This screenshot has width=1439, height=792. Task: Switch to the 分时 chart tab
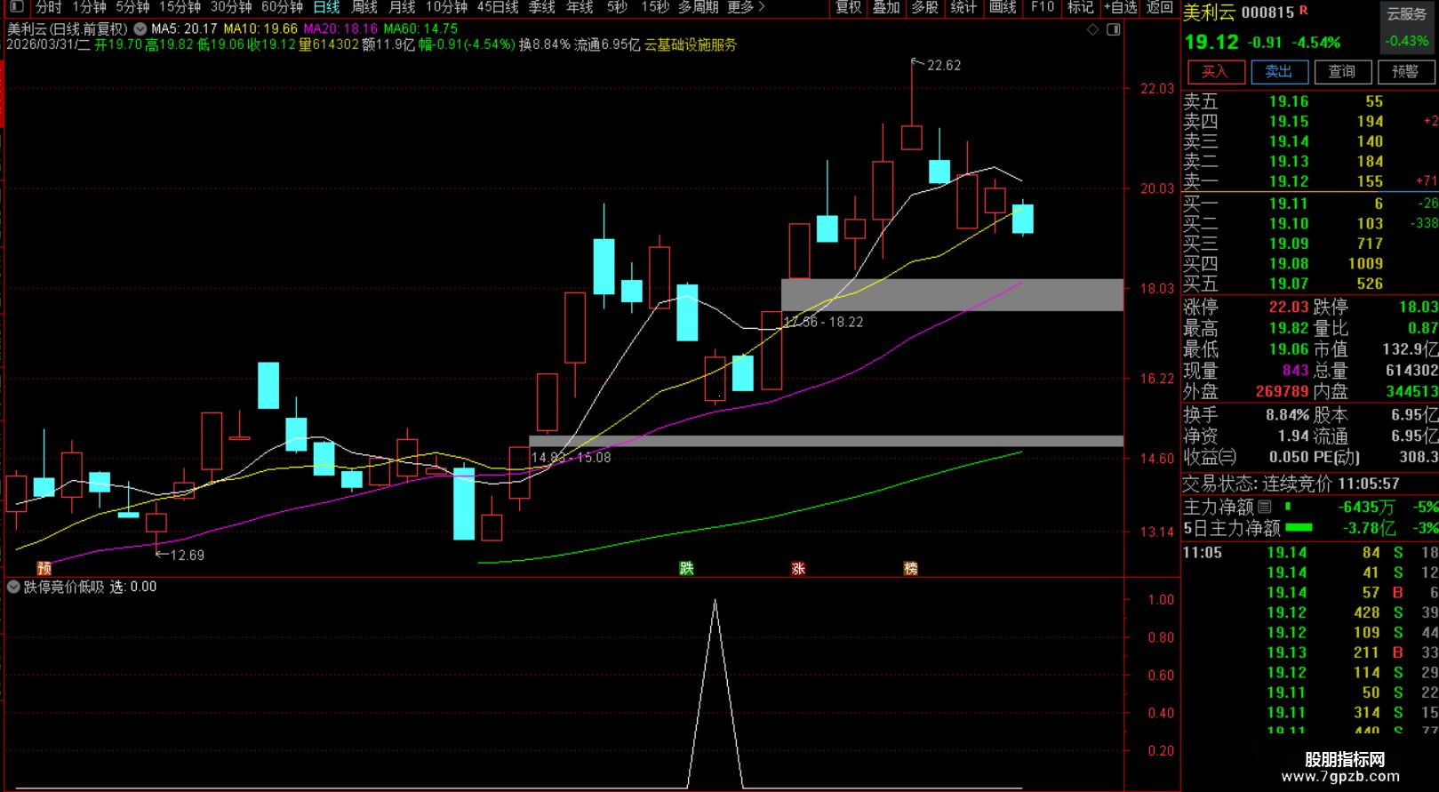coord(48,7)
